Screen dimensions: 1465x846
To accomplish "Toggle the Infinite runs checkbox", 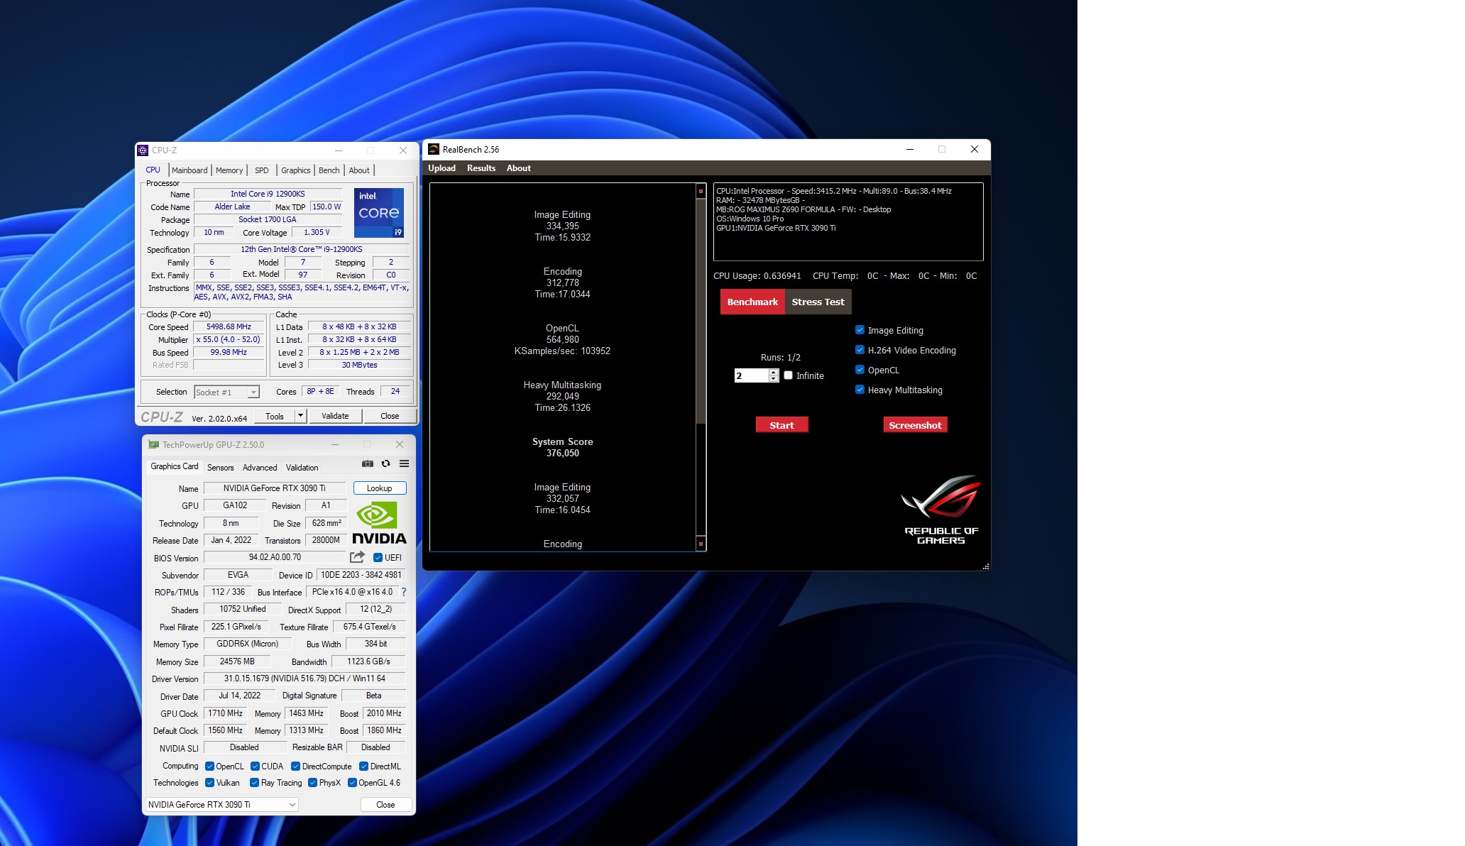I will [788, 375].
